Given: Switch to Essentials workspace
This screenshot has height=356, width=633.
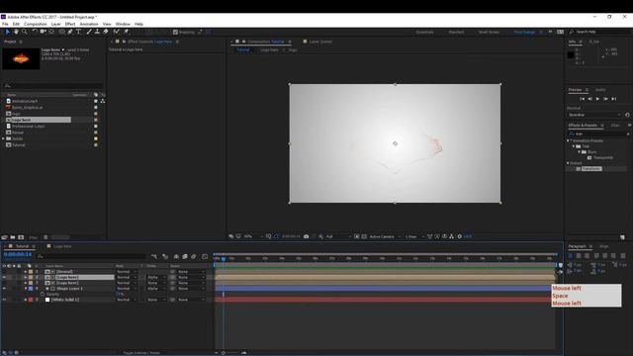Looking at the screenshot, I should click(424, 32).
